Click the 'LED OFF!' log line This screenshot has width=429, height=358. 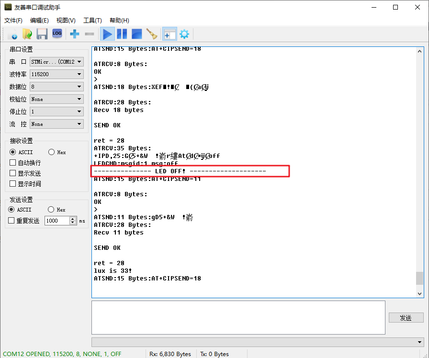pos(180,171)
